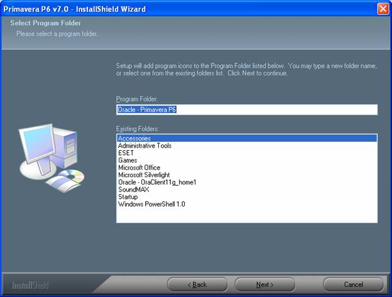Select Accessories in Existing Folders

point(247,138)
